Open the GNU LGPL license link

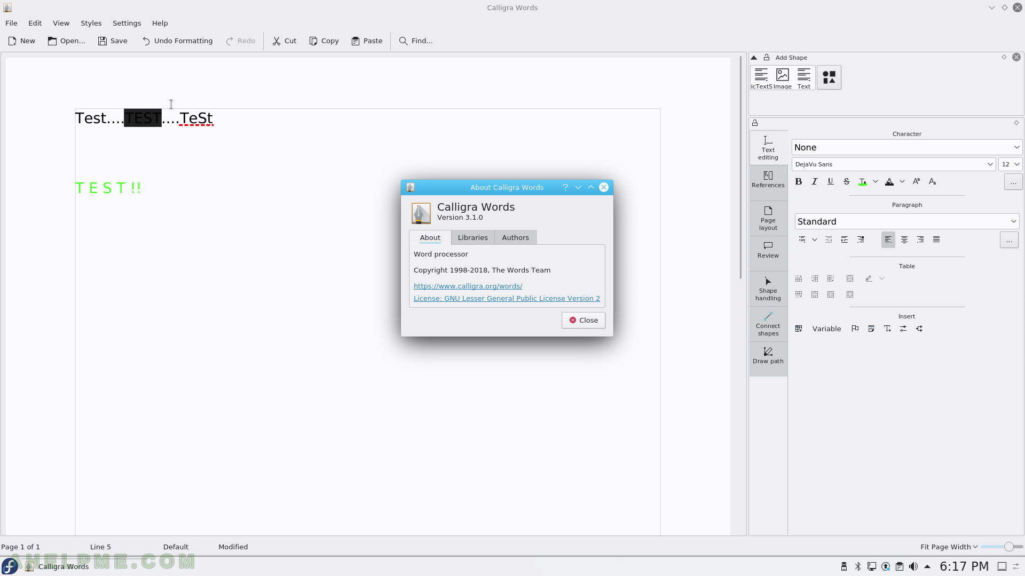507,298
